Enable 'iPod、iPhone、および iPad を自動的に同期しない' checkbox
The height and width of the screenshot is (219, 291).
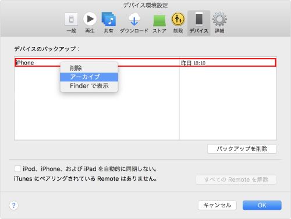click(17, 168)
